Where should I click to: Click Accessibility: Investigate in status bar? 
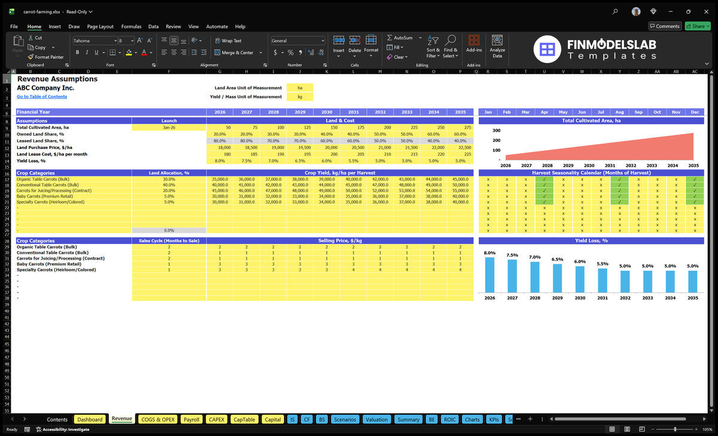pos(63,429)
